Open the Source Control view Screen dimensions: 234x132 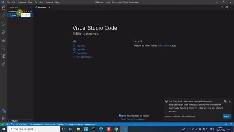[x=4, y=24]
